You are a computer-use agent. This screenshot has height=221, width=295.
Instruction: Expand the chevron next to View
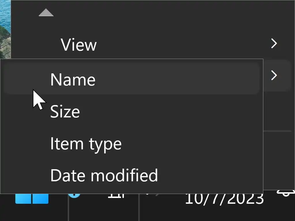(x=274, y=44)
